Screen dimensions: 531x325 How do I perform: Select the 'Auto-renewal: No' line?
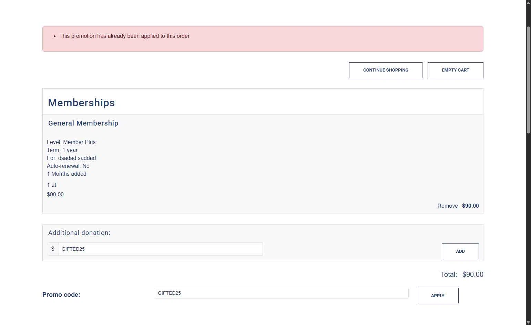click(x=68, y=166)
